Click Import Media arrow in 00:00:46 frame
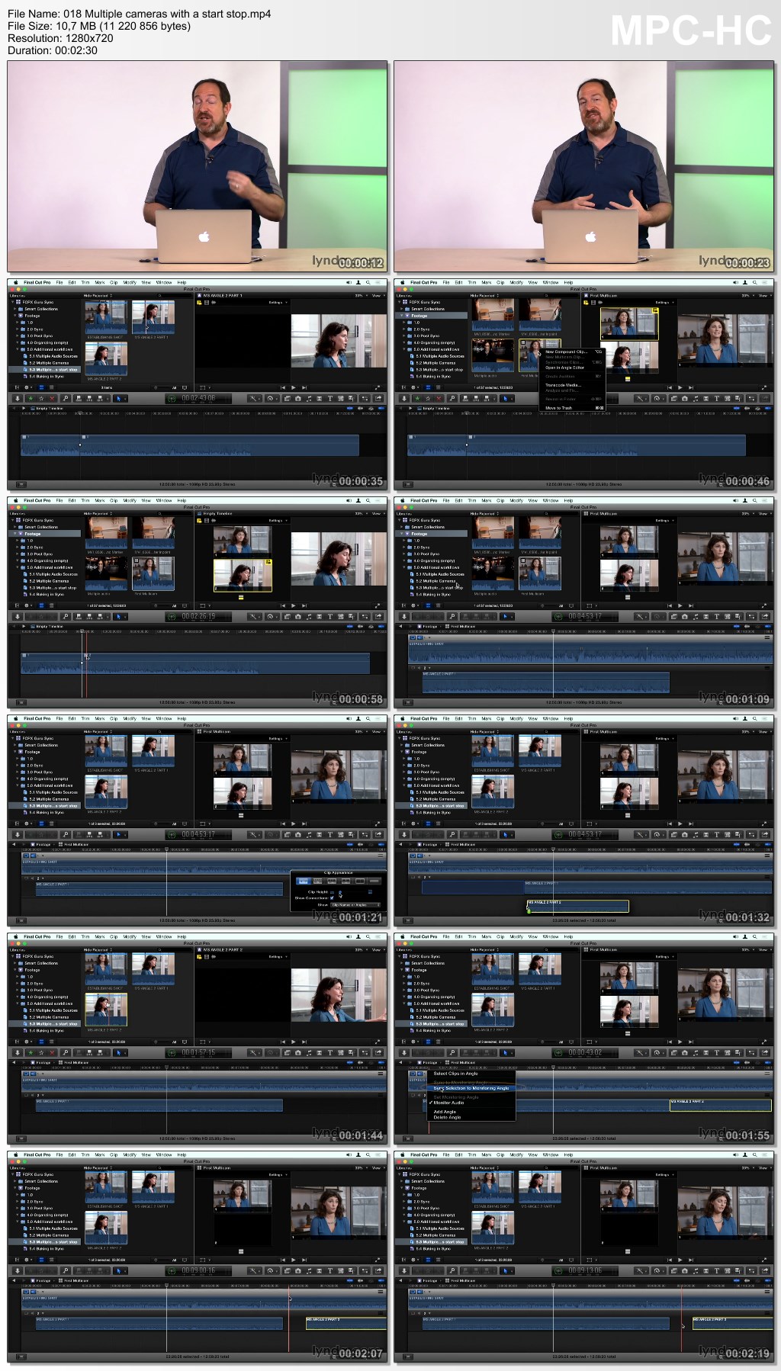The height and width of the screenshot is (1371, 781). coord(404,398)
